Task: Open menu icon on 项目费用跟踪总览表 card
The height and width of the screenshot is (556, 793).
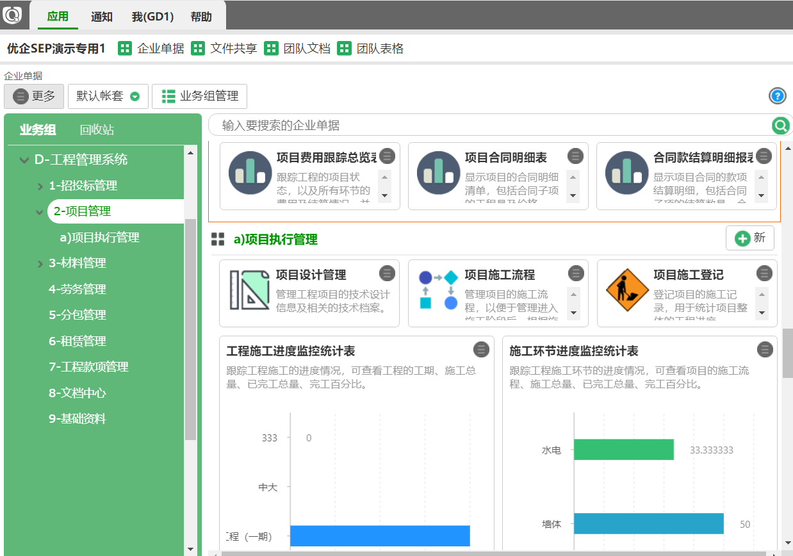Action: point(387,156)
